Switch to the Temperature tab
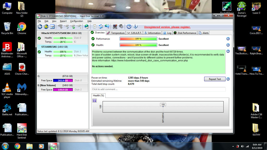This screenshot has height=150, width=267. click(116, 33)
